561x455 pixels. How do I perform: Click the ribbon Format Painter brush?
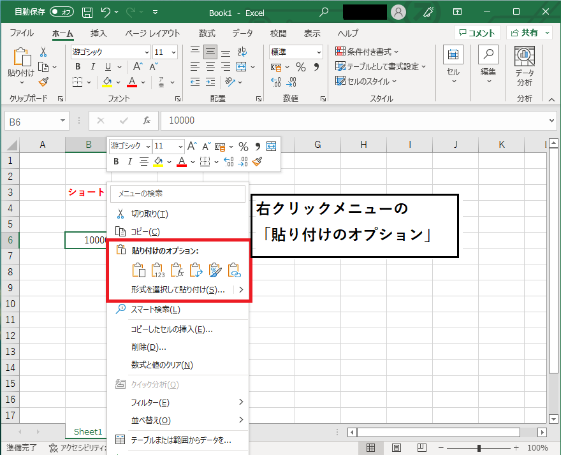point(43,82)
